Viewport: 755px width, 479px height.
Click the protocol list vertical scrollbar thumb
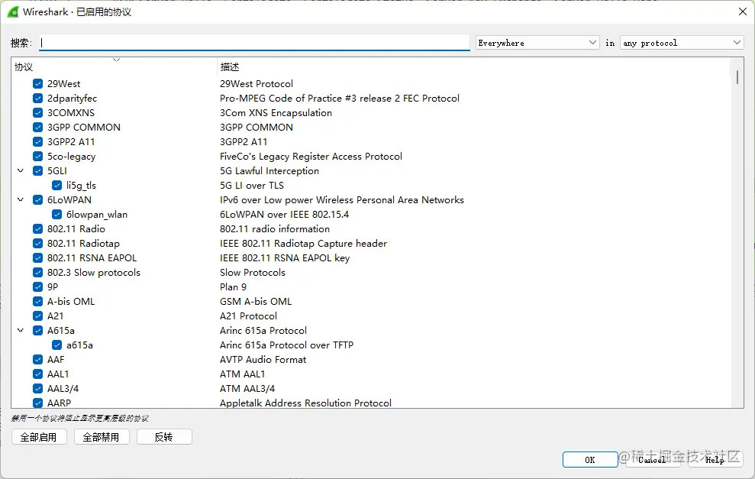tap(737, 77)
